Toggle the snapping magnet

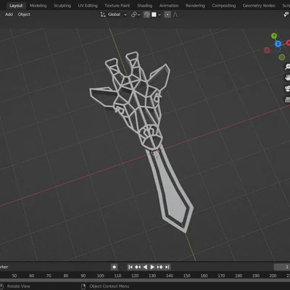click(146, 14)
